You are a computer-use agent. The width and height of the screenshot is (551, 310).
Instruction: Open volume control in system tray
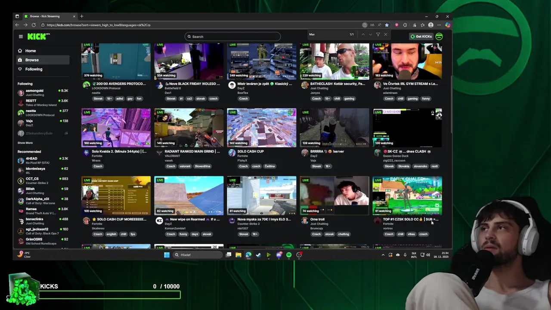(x=428, y=255)
